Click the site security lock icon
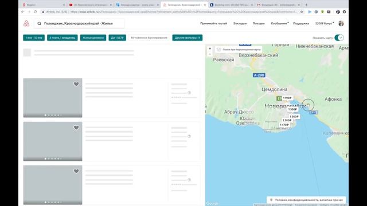 (x=43, y=11)
